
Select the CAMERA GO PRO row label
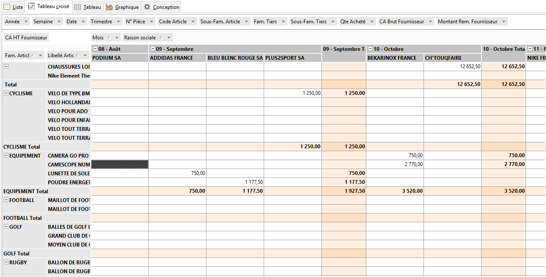(x=69, y=156)
